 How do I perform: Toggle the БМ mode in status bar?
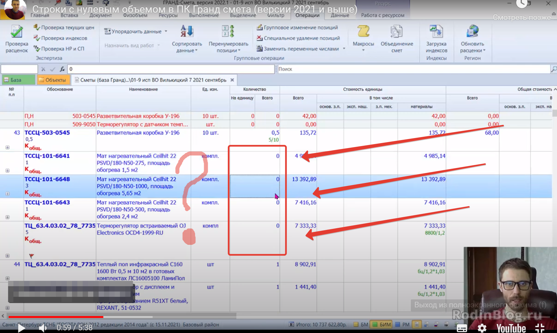[361, 324]
